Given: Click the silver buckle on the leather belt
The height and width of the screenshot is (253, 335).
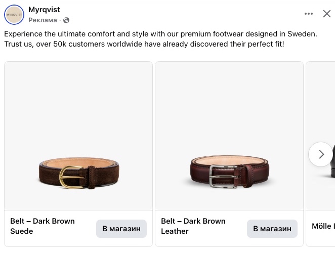Looking at the screenshot, I should [x=221, y=176].
